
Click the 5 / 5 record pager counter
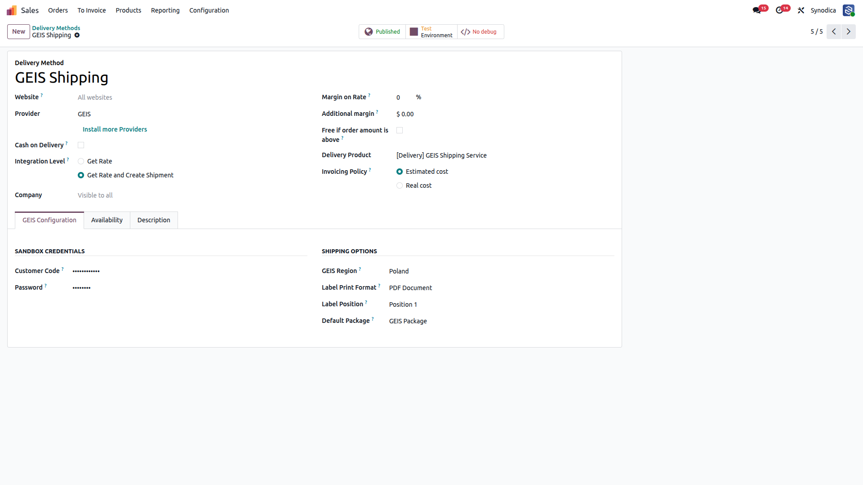tap(817, 31)
